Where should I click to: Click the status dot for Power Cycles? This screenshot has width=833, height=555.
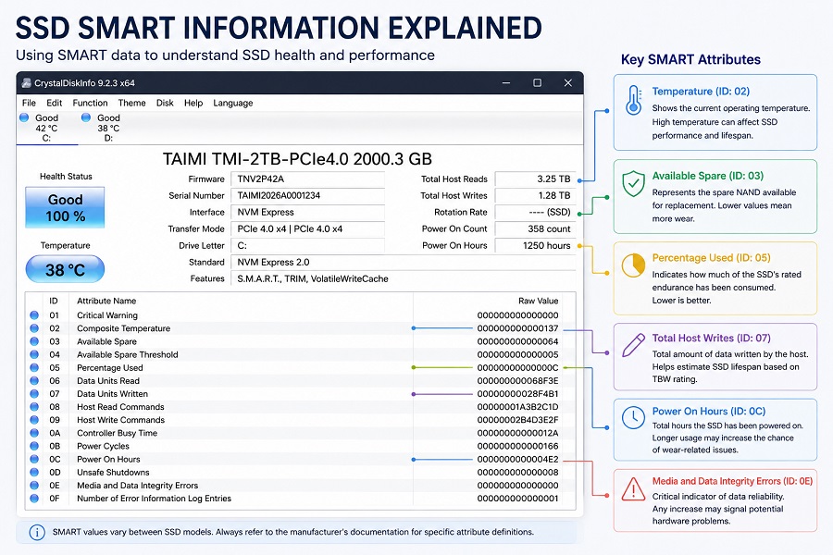click(34, 446)
